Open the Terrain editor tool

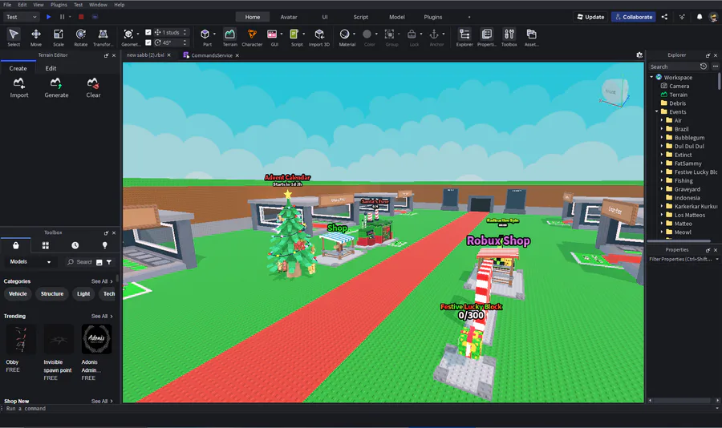tap(229, 38)
